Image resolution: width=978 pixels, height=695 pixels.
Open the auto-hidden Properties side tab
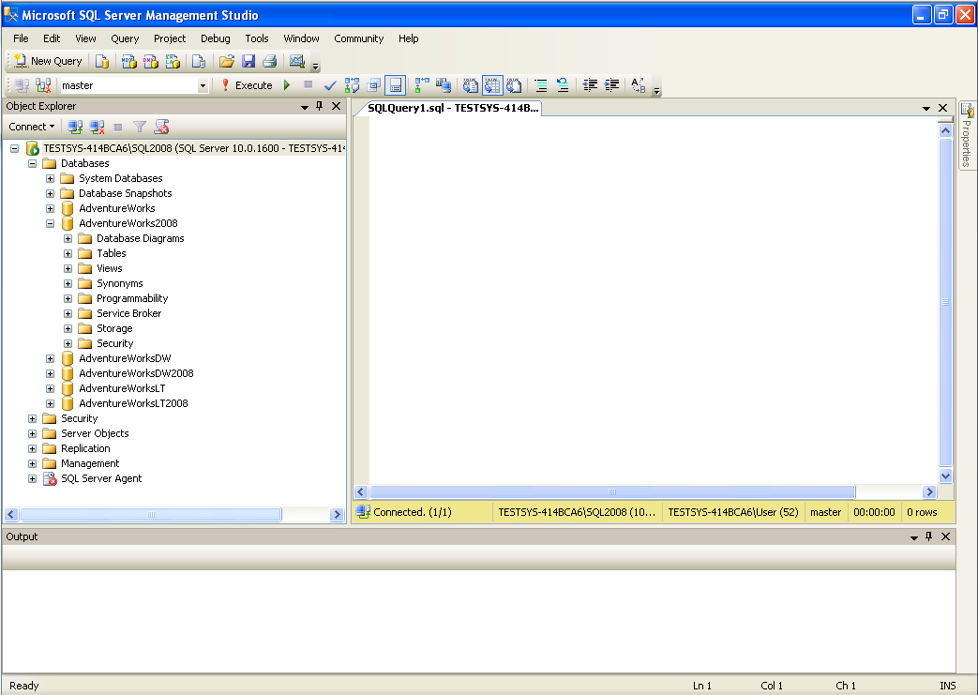coord(967,135)
